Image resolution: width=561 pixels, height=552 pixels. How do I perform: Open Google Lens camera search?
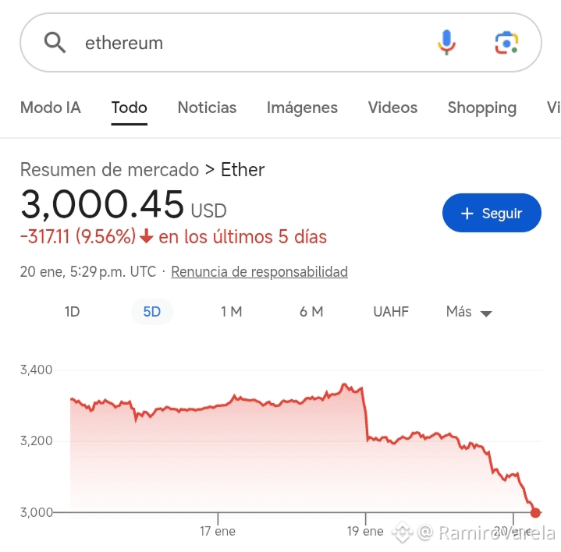(506, 43)
